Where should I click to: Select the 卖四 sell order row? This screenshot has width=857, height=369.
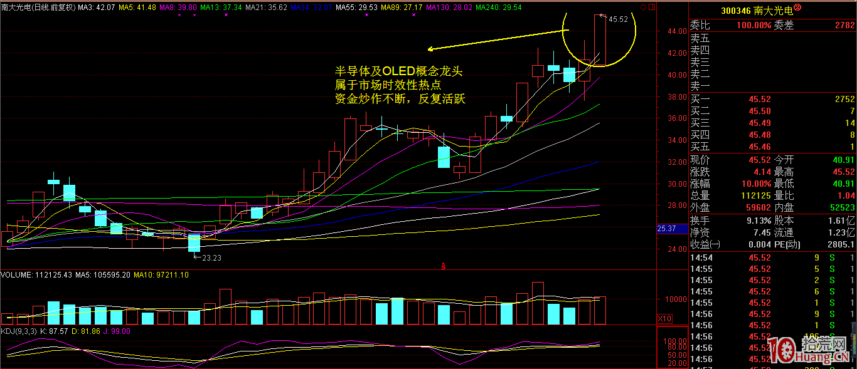773,49
